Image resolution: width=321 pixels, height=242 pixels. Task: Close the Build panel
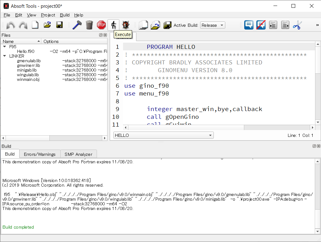click(x=319, y=146)
